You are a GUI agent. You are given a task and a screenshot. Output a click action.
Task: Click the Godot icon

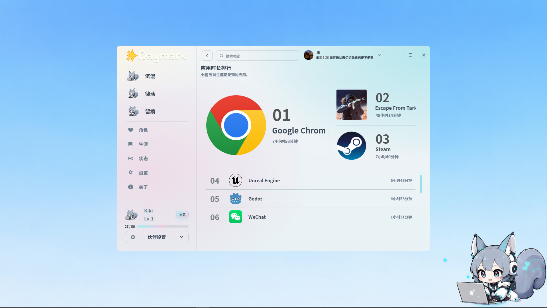(x=236, y=198)
